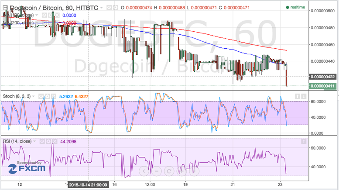Click the time axis label 12:00
This screenshot has width=339, height=190.
point(150,185)
